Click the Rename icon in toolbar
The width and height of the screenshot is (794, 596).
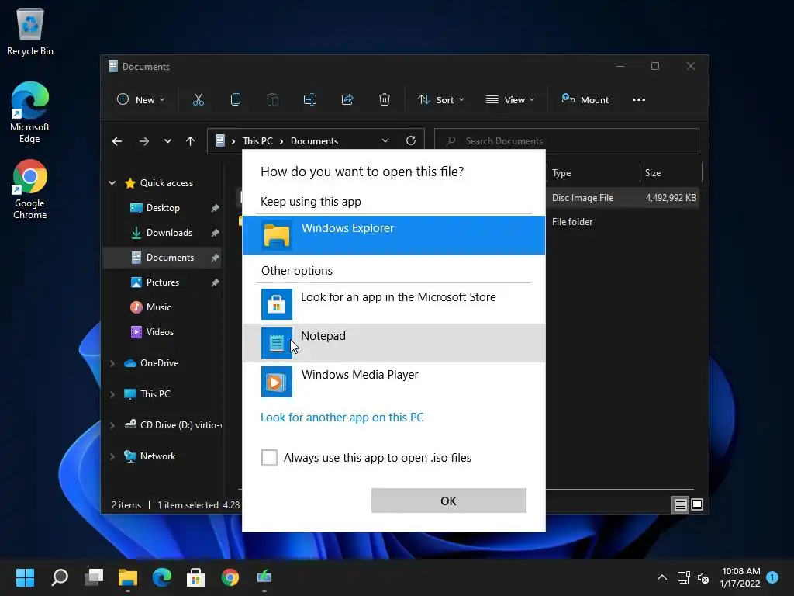pyautogui.click(x=310, y=100)
